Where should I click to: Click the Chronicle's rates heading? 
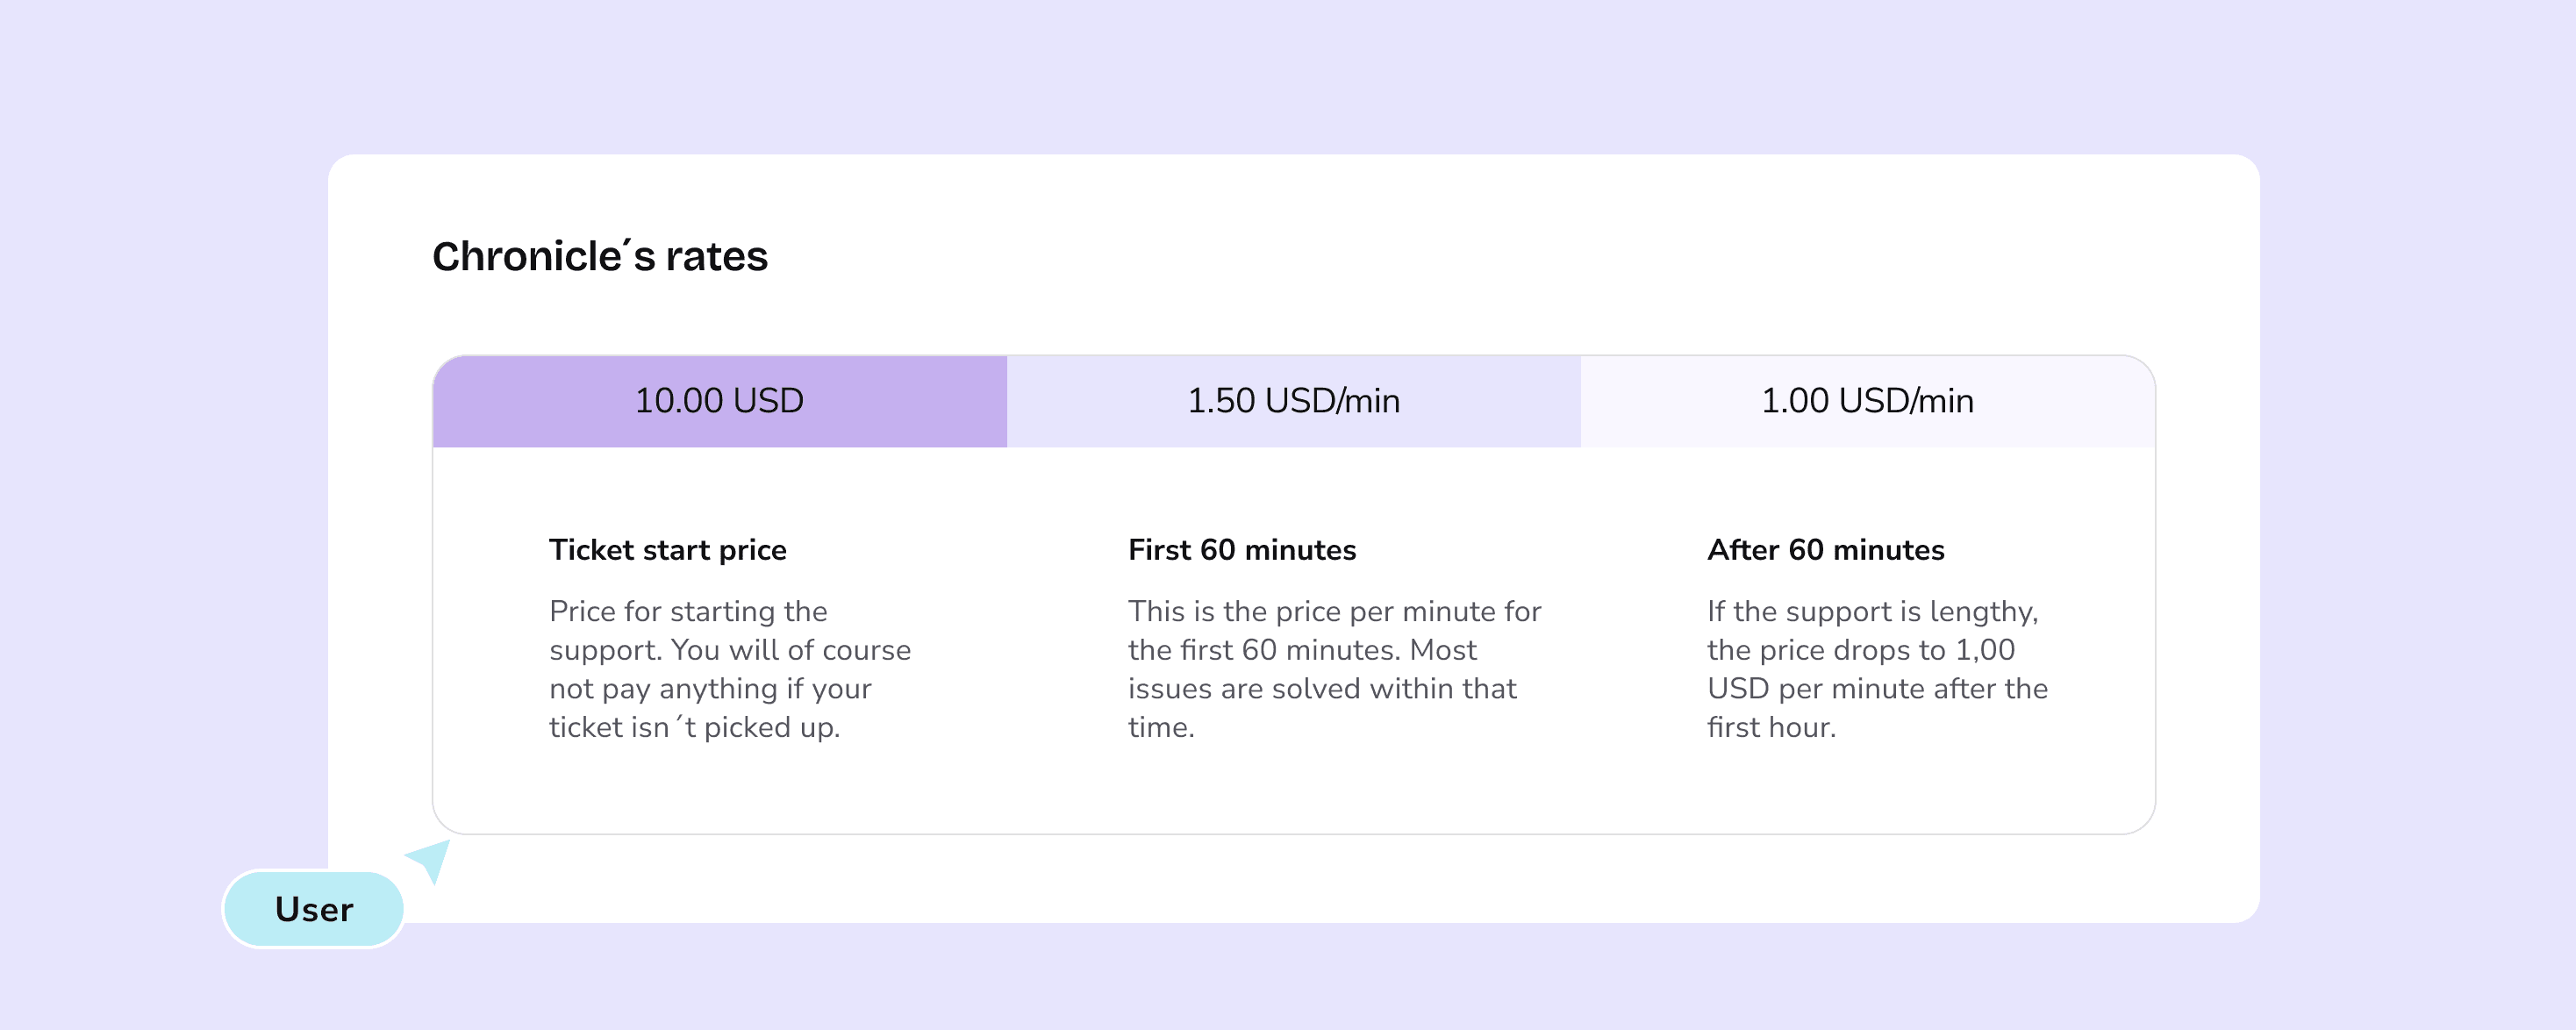point(600,257)
